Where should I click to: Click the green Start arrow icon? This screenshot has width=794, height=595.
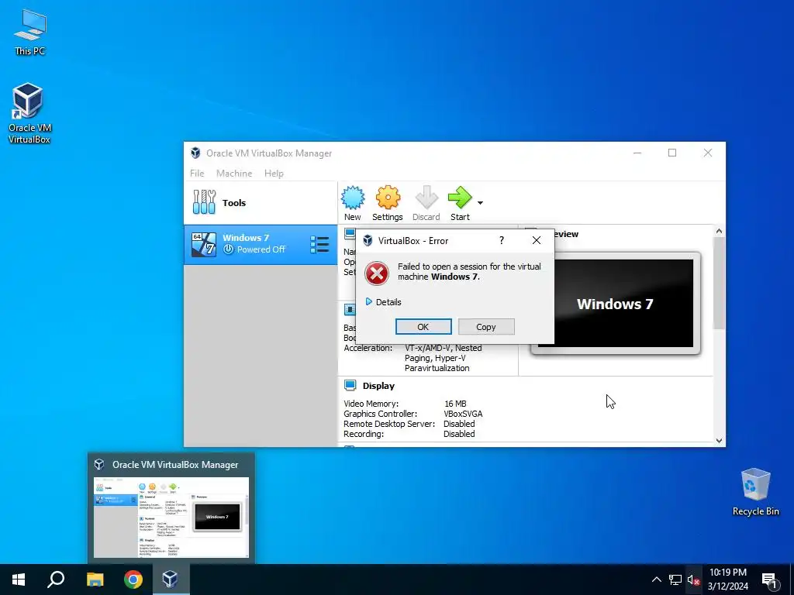pyautogui.click(x=460, y=198)
